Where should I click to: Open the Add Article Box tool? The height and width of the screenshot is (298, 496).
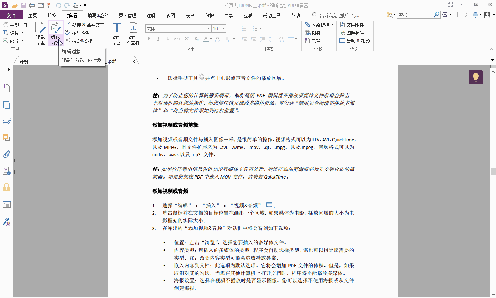click(133, 34)
